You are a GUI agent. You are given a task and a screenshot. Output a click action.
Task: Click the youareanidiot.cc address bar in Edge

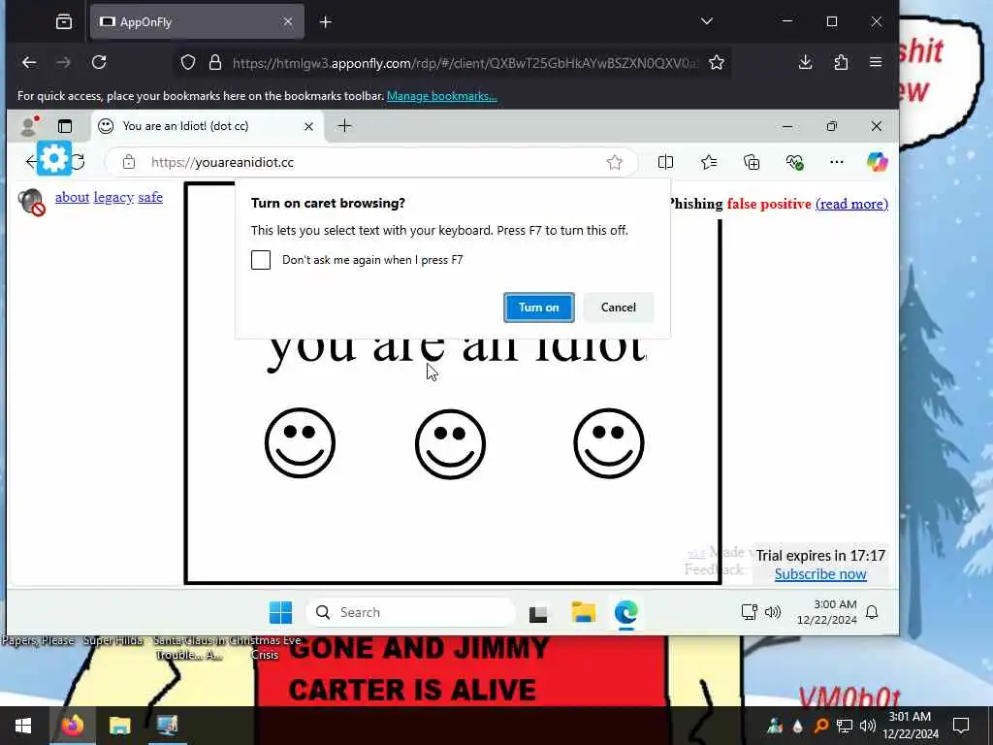(x=370, y=162)
